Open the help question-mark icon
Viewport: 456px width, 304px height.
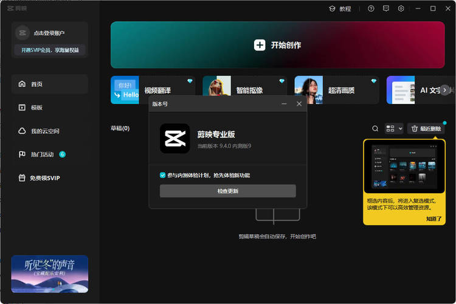(x=371, y=9)
